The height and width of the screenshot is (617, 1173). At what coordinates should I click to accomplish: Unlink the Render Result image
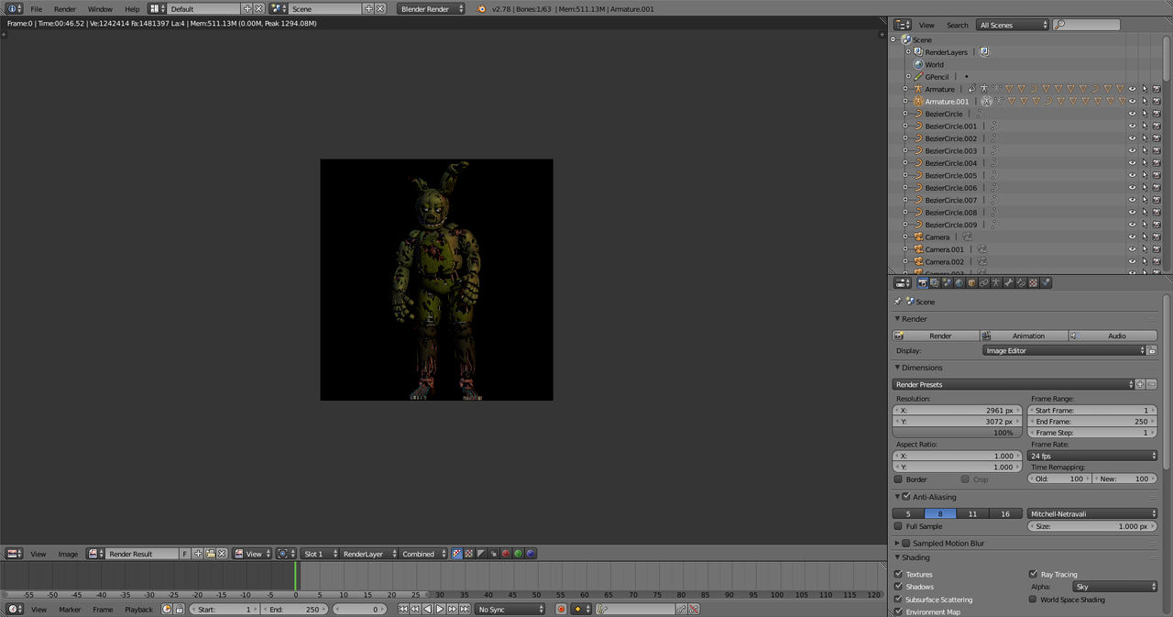[222, 554]
